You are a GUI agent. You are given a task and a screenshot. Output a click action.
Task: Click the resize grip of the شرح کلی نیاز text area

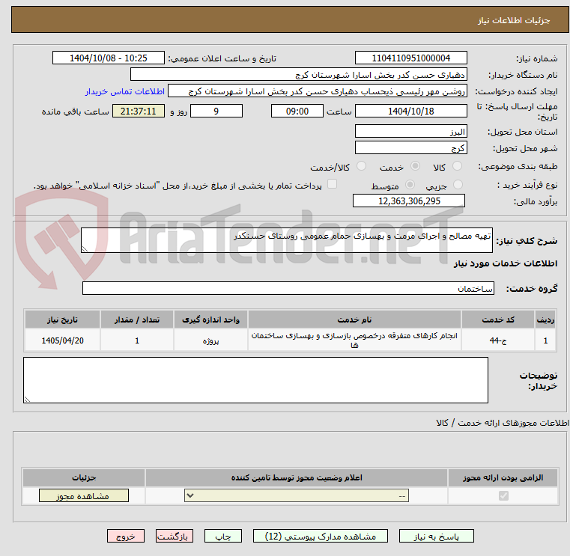pyautogui.click(x=85, y=248)
